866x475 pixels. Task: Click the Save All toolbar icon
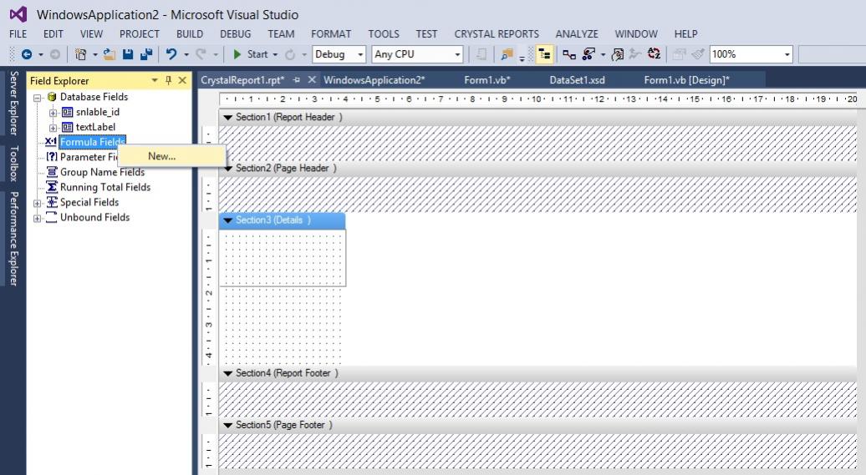[x=146, y=54]
